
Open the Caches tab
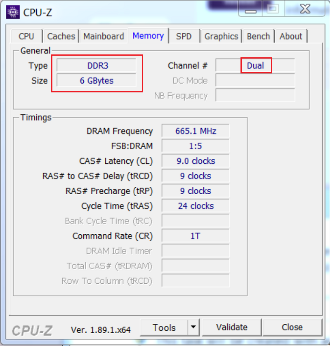61,36
